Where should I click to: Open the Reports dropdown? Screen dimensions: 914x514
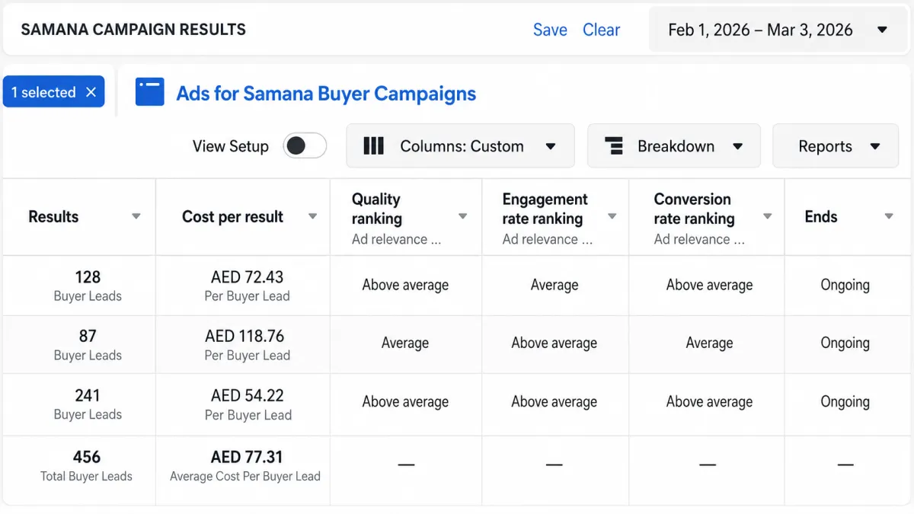(x=836, y=146)
